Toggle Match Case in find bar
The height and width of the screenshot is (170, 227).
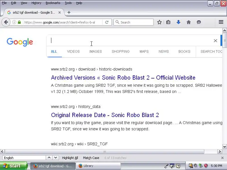pos(91,158)
